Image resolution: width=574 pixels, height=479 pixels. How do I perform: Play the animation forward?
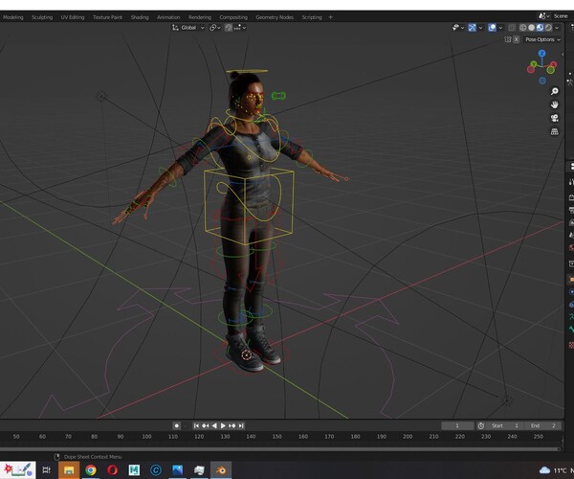(223, 426)
